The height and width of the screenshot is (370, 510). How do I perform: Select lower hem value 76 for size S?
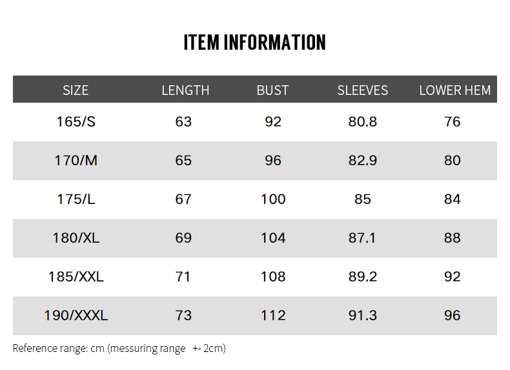coord(452,121)
